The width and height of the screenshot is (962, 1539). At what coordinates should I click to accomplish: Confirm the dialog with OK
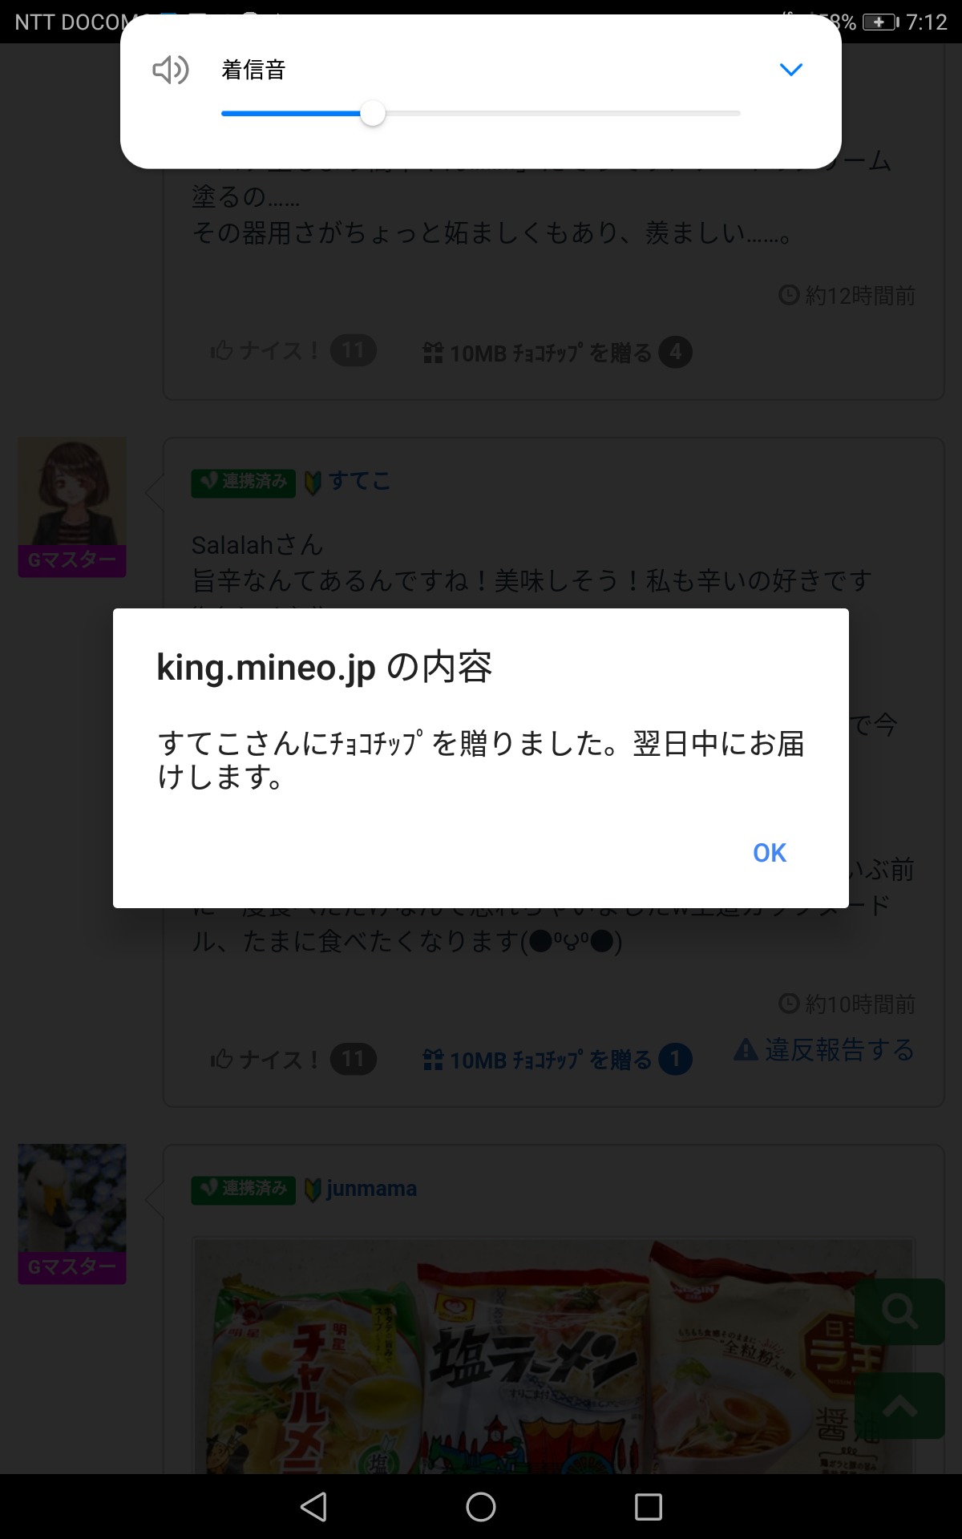(770, 853)
